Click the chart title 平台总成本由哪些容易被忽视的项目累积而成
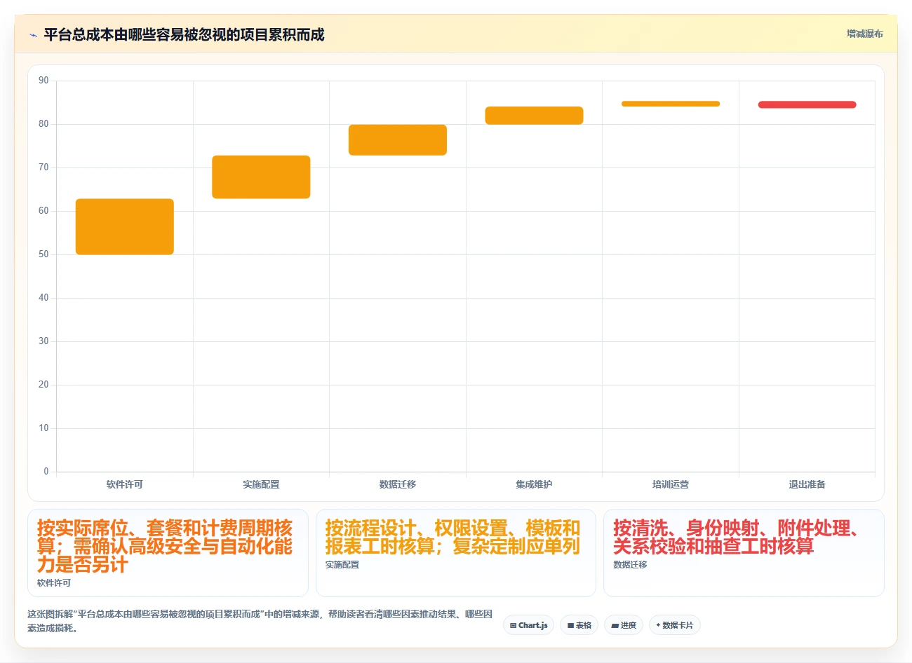Image resolution: width=912 pixels, height=663 pixels. pyautogui.click(x=184, y=34)
